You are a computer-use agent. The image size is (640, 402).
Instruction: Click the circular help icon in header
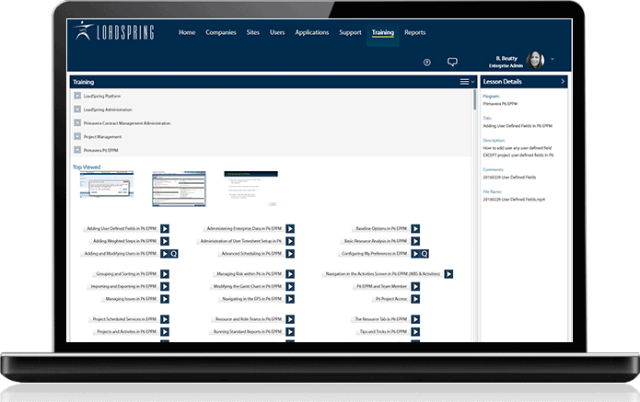pyautogui.click(x=427, y=63)
